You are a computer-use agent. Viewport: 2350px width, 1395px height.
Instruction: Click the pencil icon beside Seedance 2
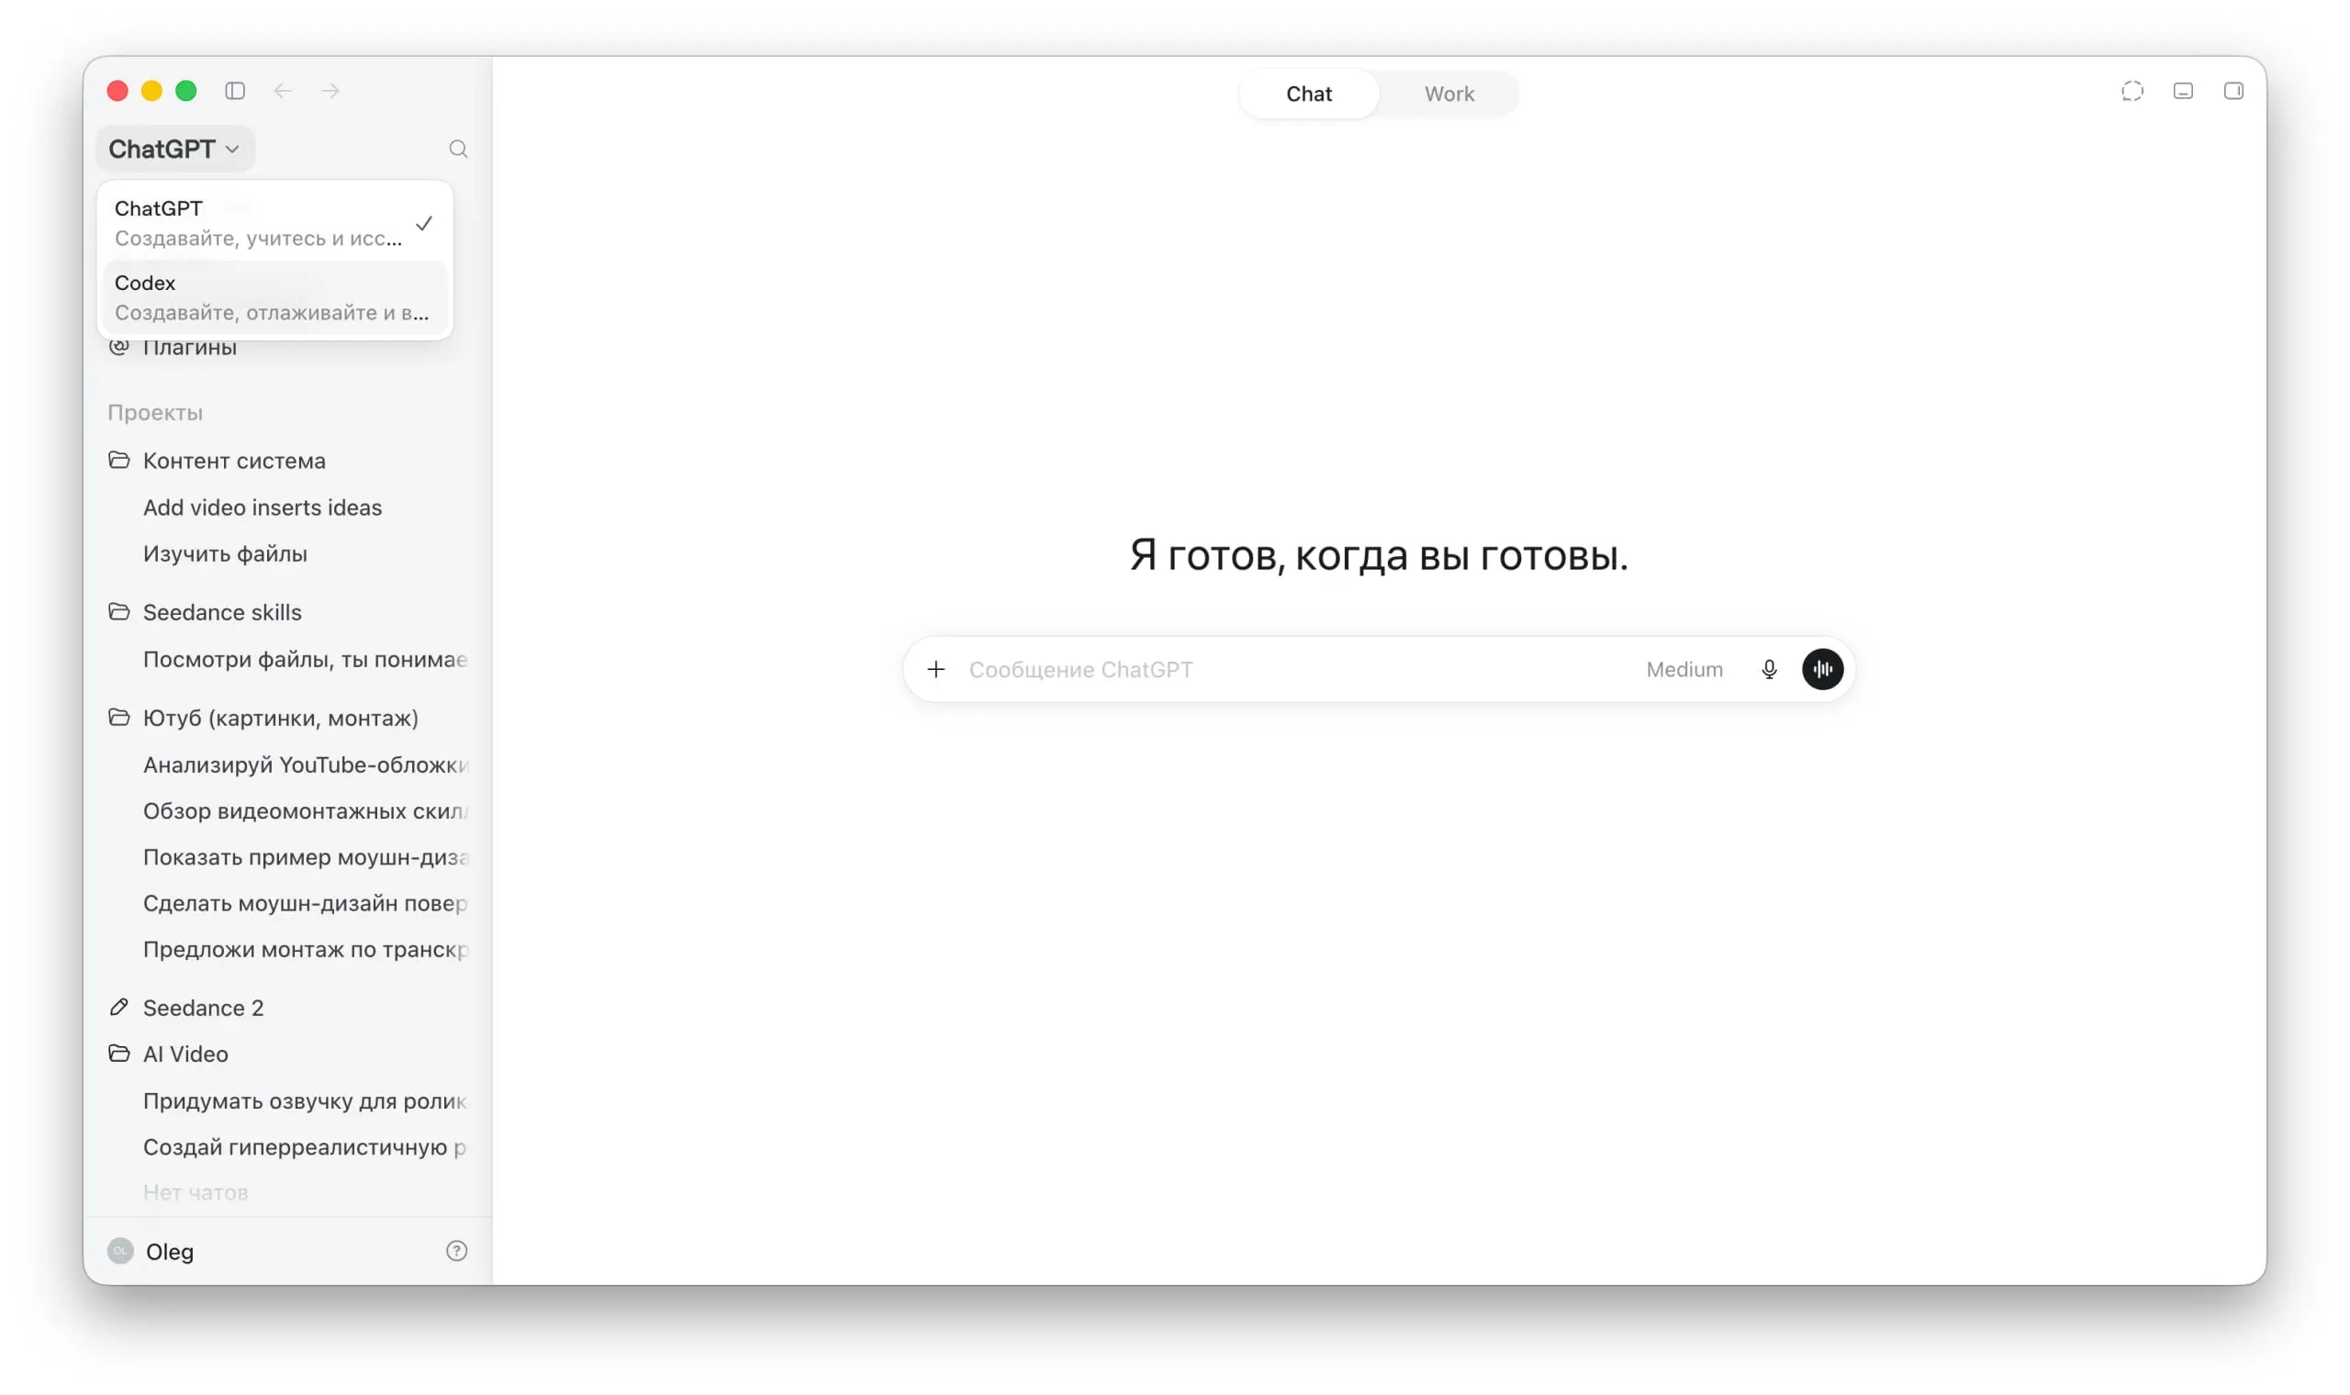[x=119, y=1008]
